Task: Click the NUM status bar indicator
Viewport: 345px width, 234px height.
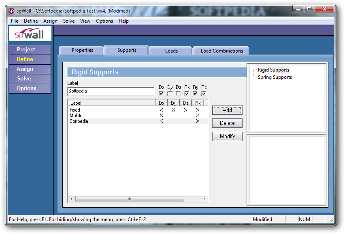Action: [x=305, y=219]
